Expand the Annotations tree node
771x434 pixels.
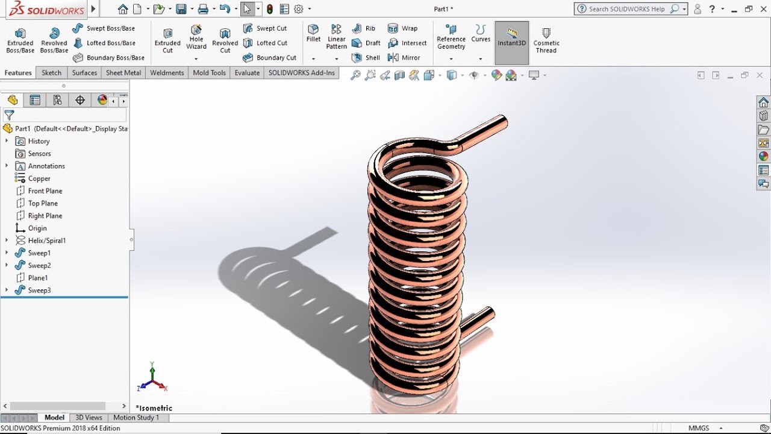(x=7, y=166)
